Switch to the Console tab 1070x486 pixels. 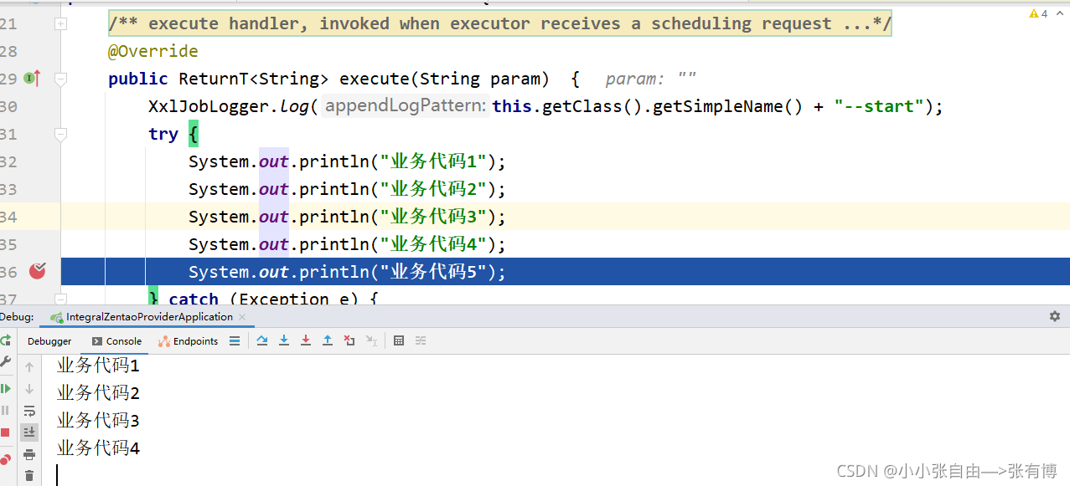(x=116, y=341)
